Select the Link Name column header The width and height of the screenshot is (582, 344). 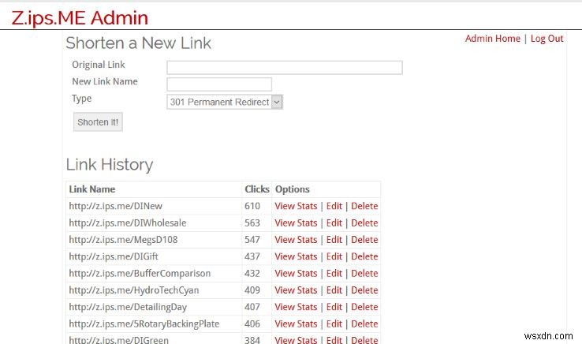click(x=92, y=189)
